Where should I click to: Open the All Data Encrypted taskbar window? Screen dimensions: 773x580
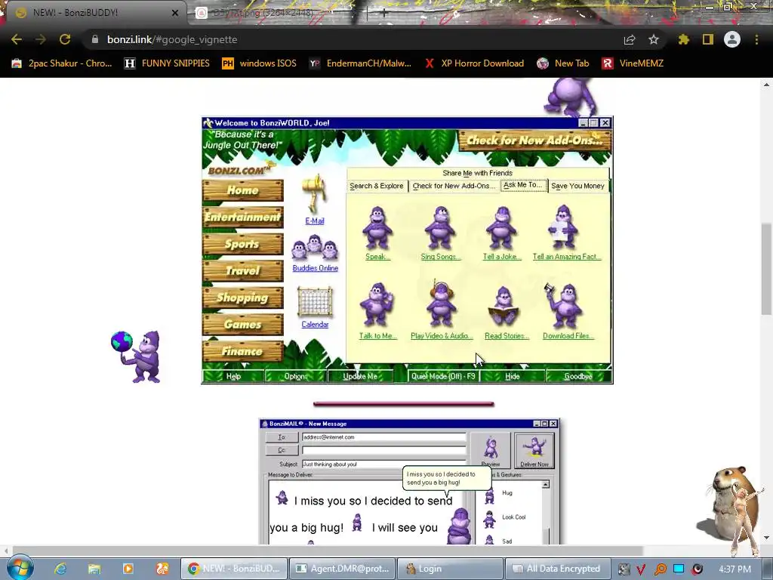[557, 569]
